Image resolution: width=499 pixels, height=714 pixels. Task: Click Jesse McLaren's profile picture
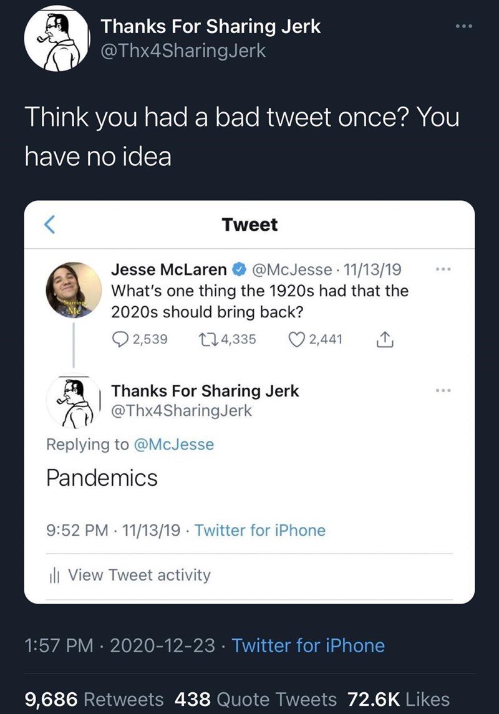pyautogui.click(x=76, y=289)
